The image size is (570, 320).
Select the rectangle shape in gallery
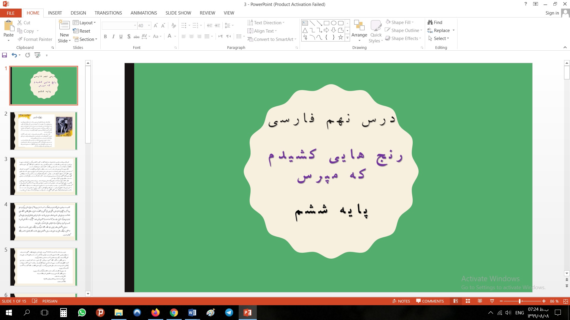326,23
